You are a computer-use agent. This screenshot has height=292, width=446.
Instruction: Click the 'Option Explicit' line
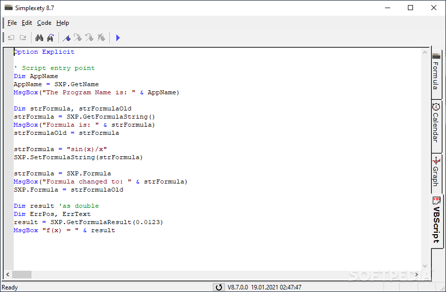tap(44, 52)
